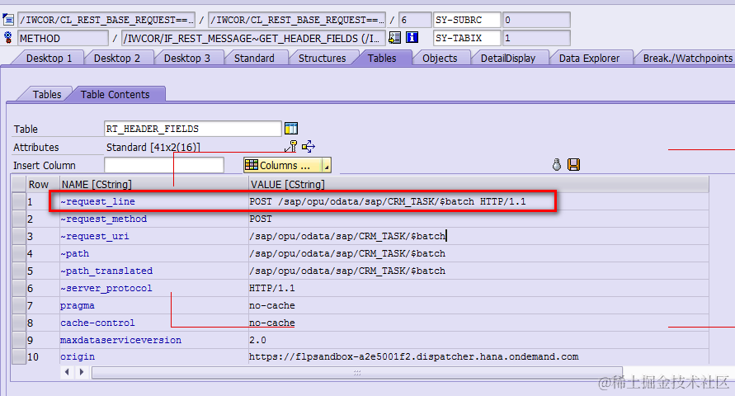Open the navigate-to-source icon beside method name

click(394, 37)
